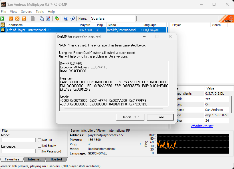The image size is (234, 169).
Task: Open the Tools menu
Action: (x=40, y=12)
